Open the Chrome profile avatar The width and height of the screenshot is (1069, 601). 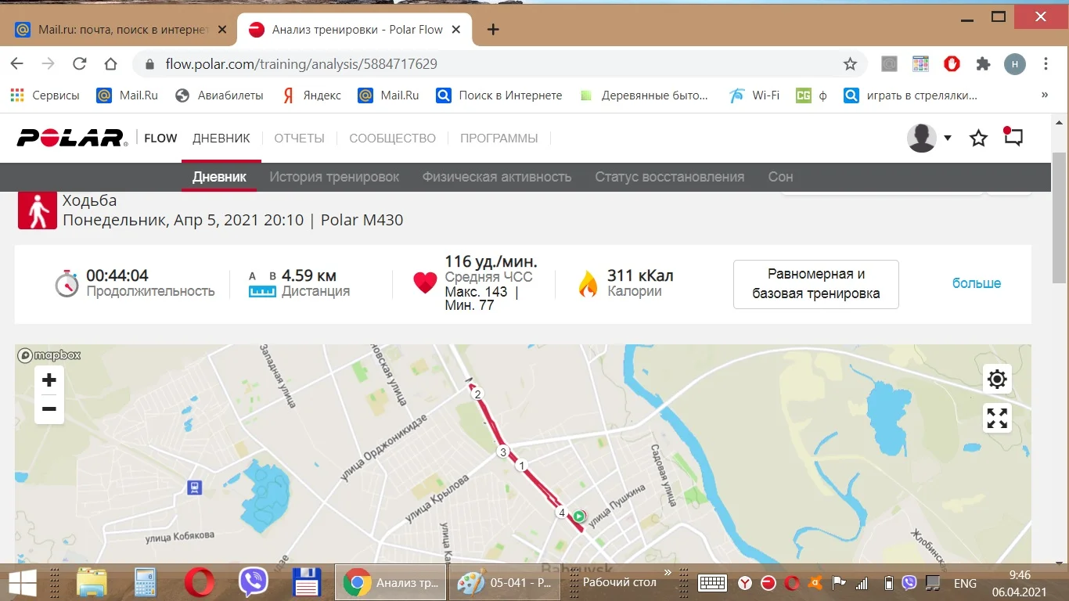click(1014, 64)
